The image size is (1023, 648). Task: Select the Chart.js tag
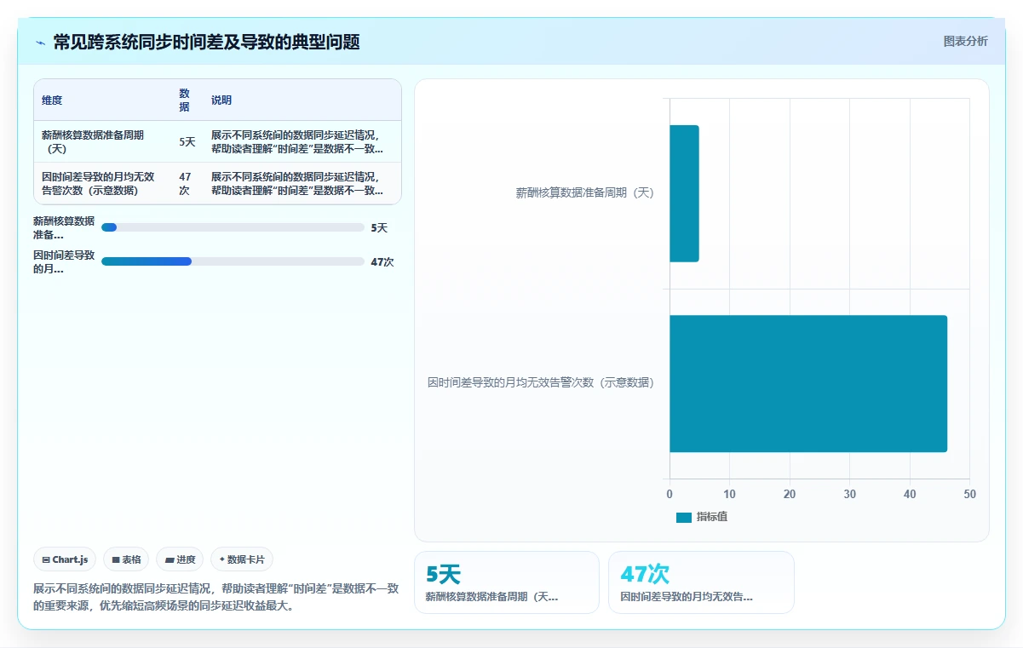point(66,559)
